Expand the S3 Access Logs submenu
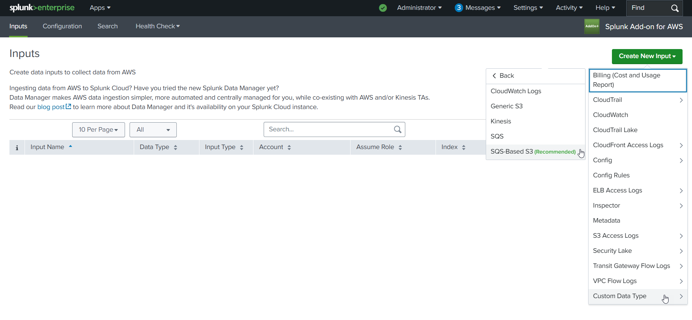Screen dimensions: 692x320 638,236
